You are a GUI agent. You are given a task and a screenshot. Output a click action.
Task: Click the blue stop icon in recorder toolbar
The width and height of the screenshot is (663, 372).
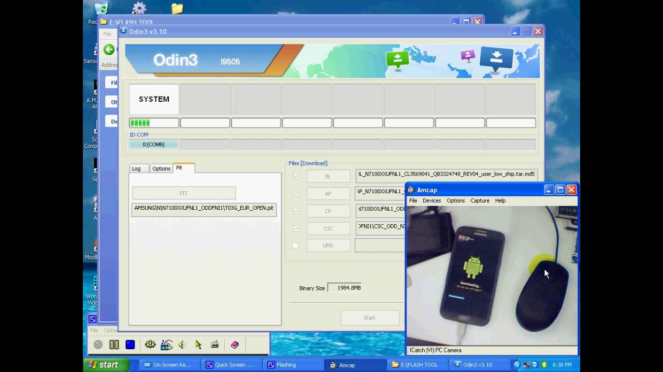[130, 345]
